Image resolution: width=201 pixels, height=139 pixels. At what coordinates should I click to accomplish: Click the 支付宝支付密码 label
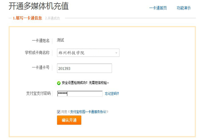pos(39,93)
